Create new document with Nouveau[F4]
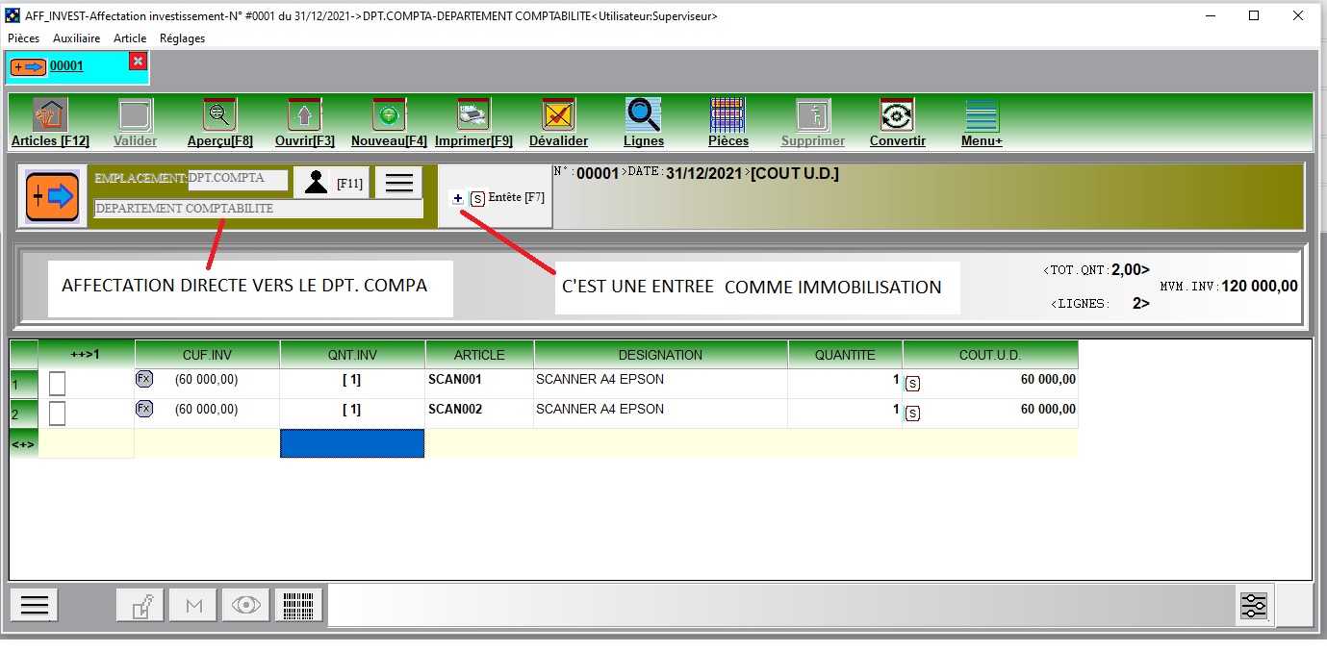This screenshot has width=1327, height=652. click(389, 116)
